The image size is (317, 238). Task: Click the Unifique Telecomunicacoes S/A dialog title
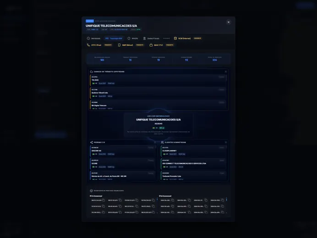[111, 26]
